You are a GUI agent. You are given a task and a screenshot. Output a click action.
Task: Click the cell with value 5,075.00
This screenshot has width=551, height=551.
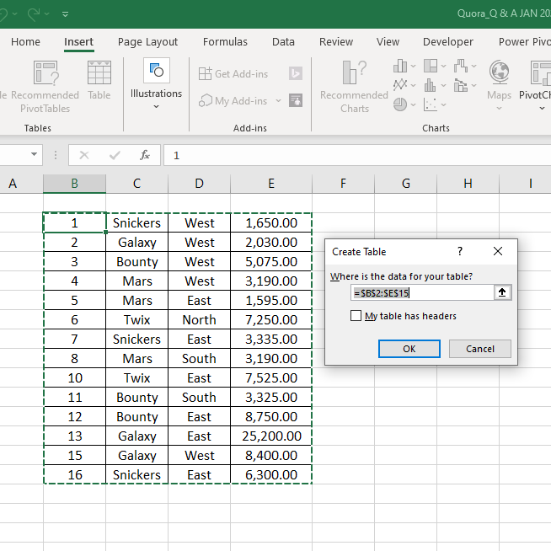[x=271, y=262]
